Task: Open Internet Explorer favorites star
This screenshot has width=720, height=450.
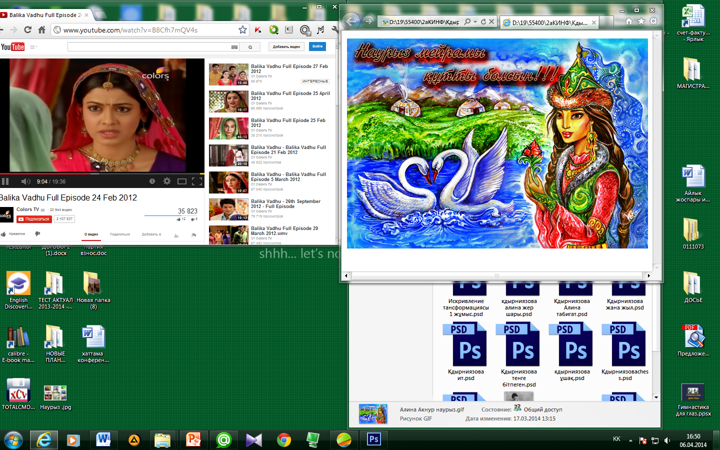Action: [x=641, y=21]
